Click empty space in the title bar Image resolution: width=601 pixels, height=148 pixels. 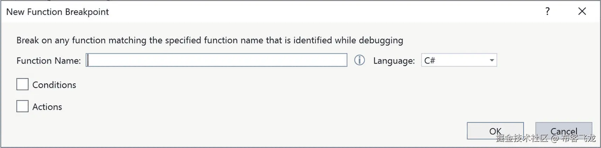tap(316, 12)
